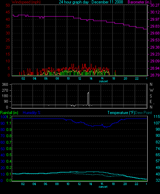Select the barometer value 29.38
The height and width of the screenshot is (194, 160).
(154, 47)
